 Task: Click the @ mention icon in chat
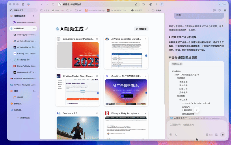point(171,135)
